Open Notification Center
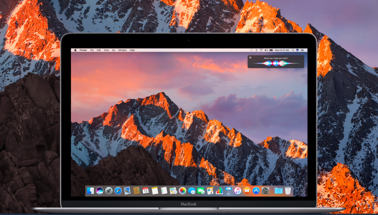This screenshot has height=215, width=378. tap(303, 50)
